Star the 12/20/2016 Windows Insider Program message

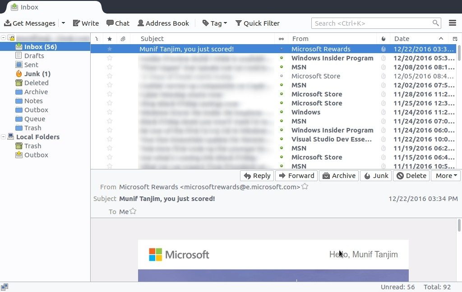coord(110,58)
